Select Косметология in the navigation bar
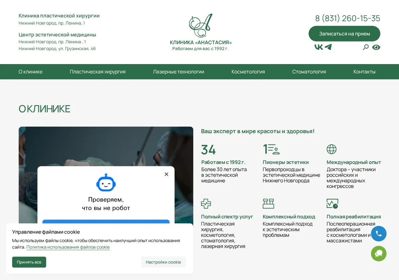 (x=248, y=72)
